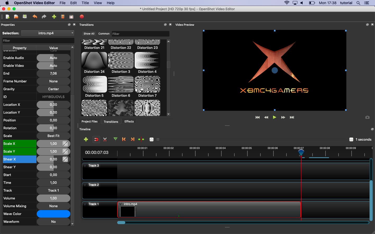Toggle Scale X keyframe curve button
The width and height of the screenshot is (375, 234).
[x=65, y=144]
